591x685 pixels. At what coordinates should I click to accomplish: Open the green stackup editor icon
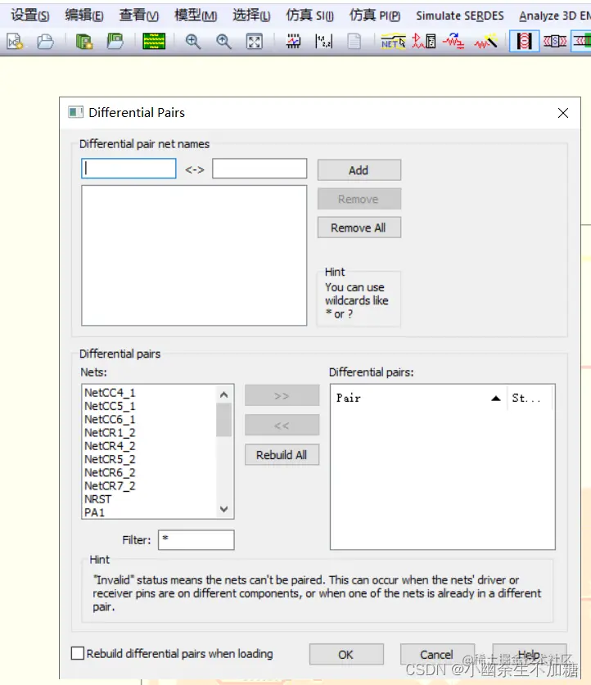[x=154, y=42]
